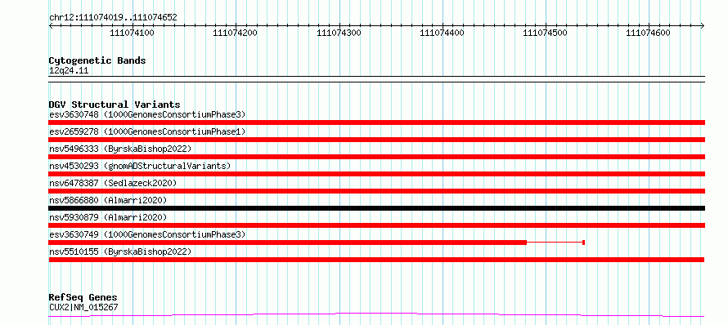Screen dimensions: 728x325
Task: Select the esv3630748 red variant bar
Action: click(377, 122)
